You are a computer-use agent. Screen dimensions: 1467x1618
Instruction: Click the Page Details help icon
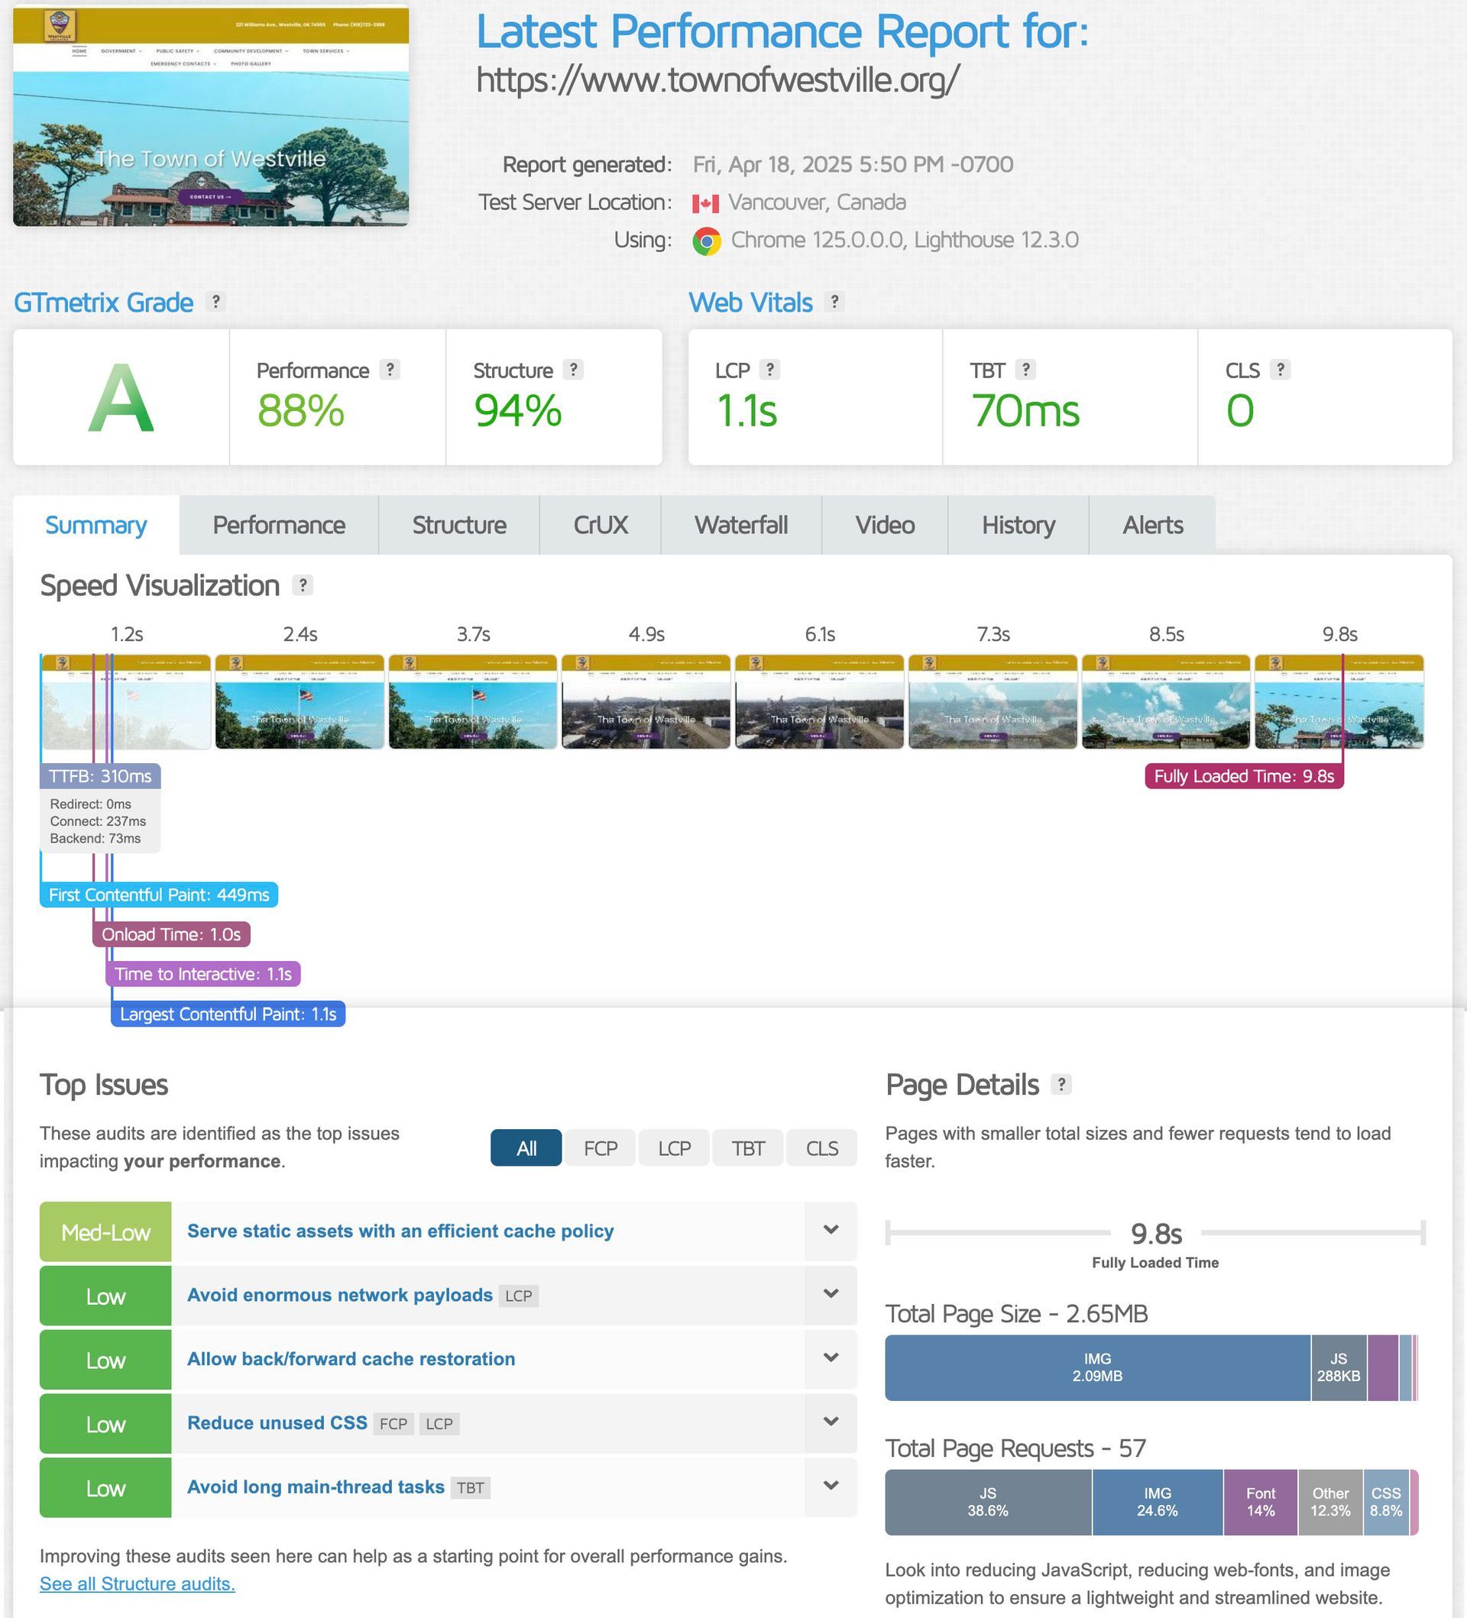pyautogui.click(x=1061, y=1084)
